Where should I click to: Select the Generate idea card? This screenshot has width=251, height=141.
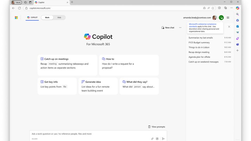[x=98, y=86]
